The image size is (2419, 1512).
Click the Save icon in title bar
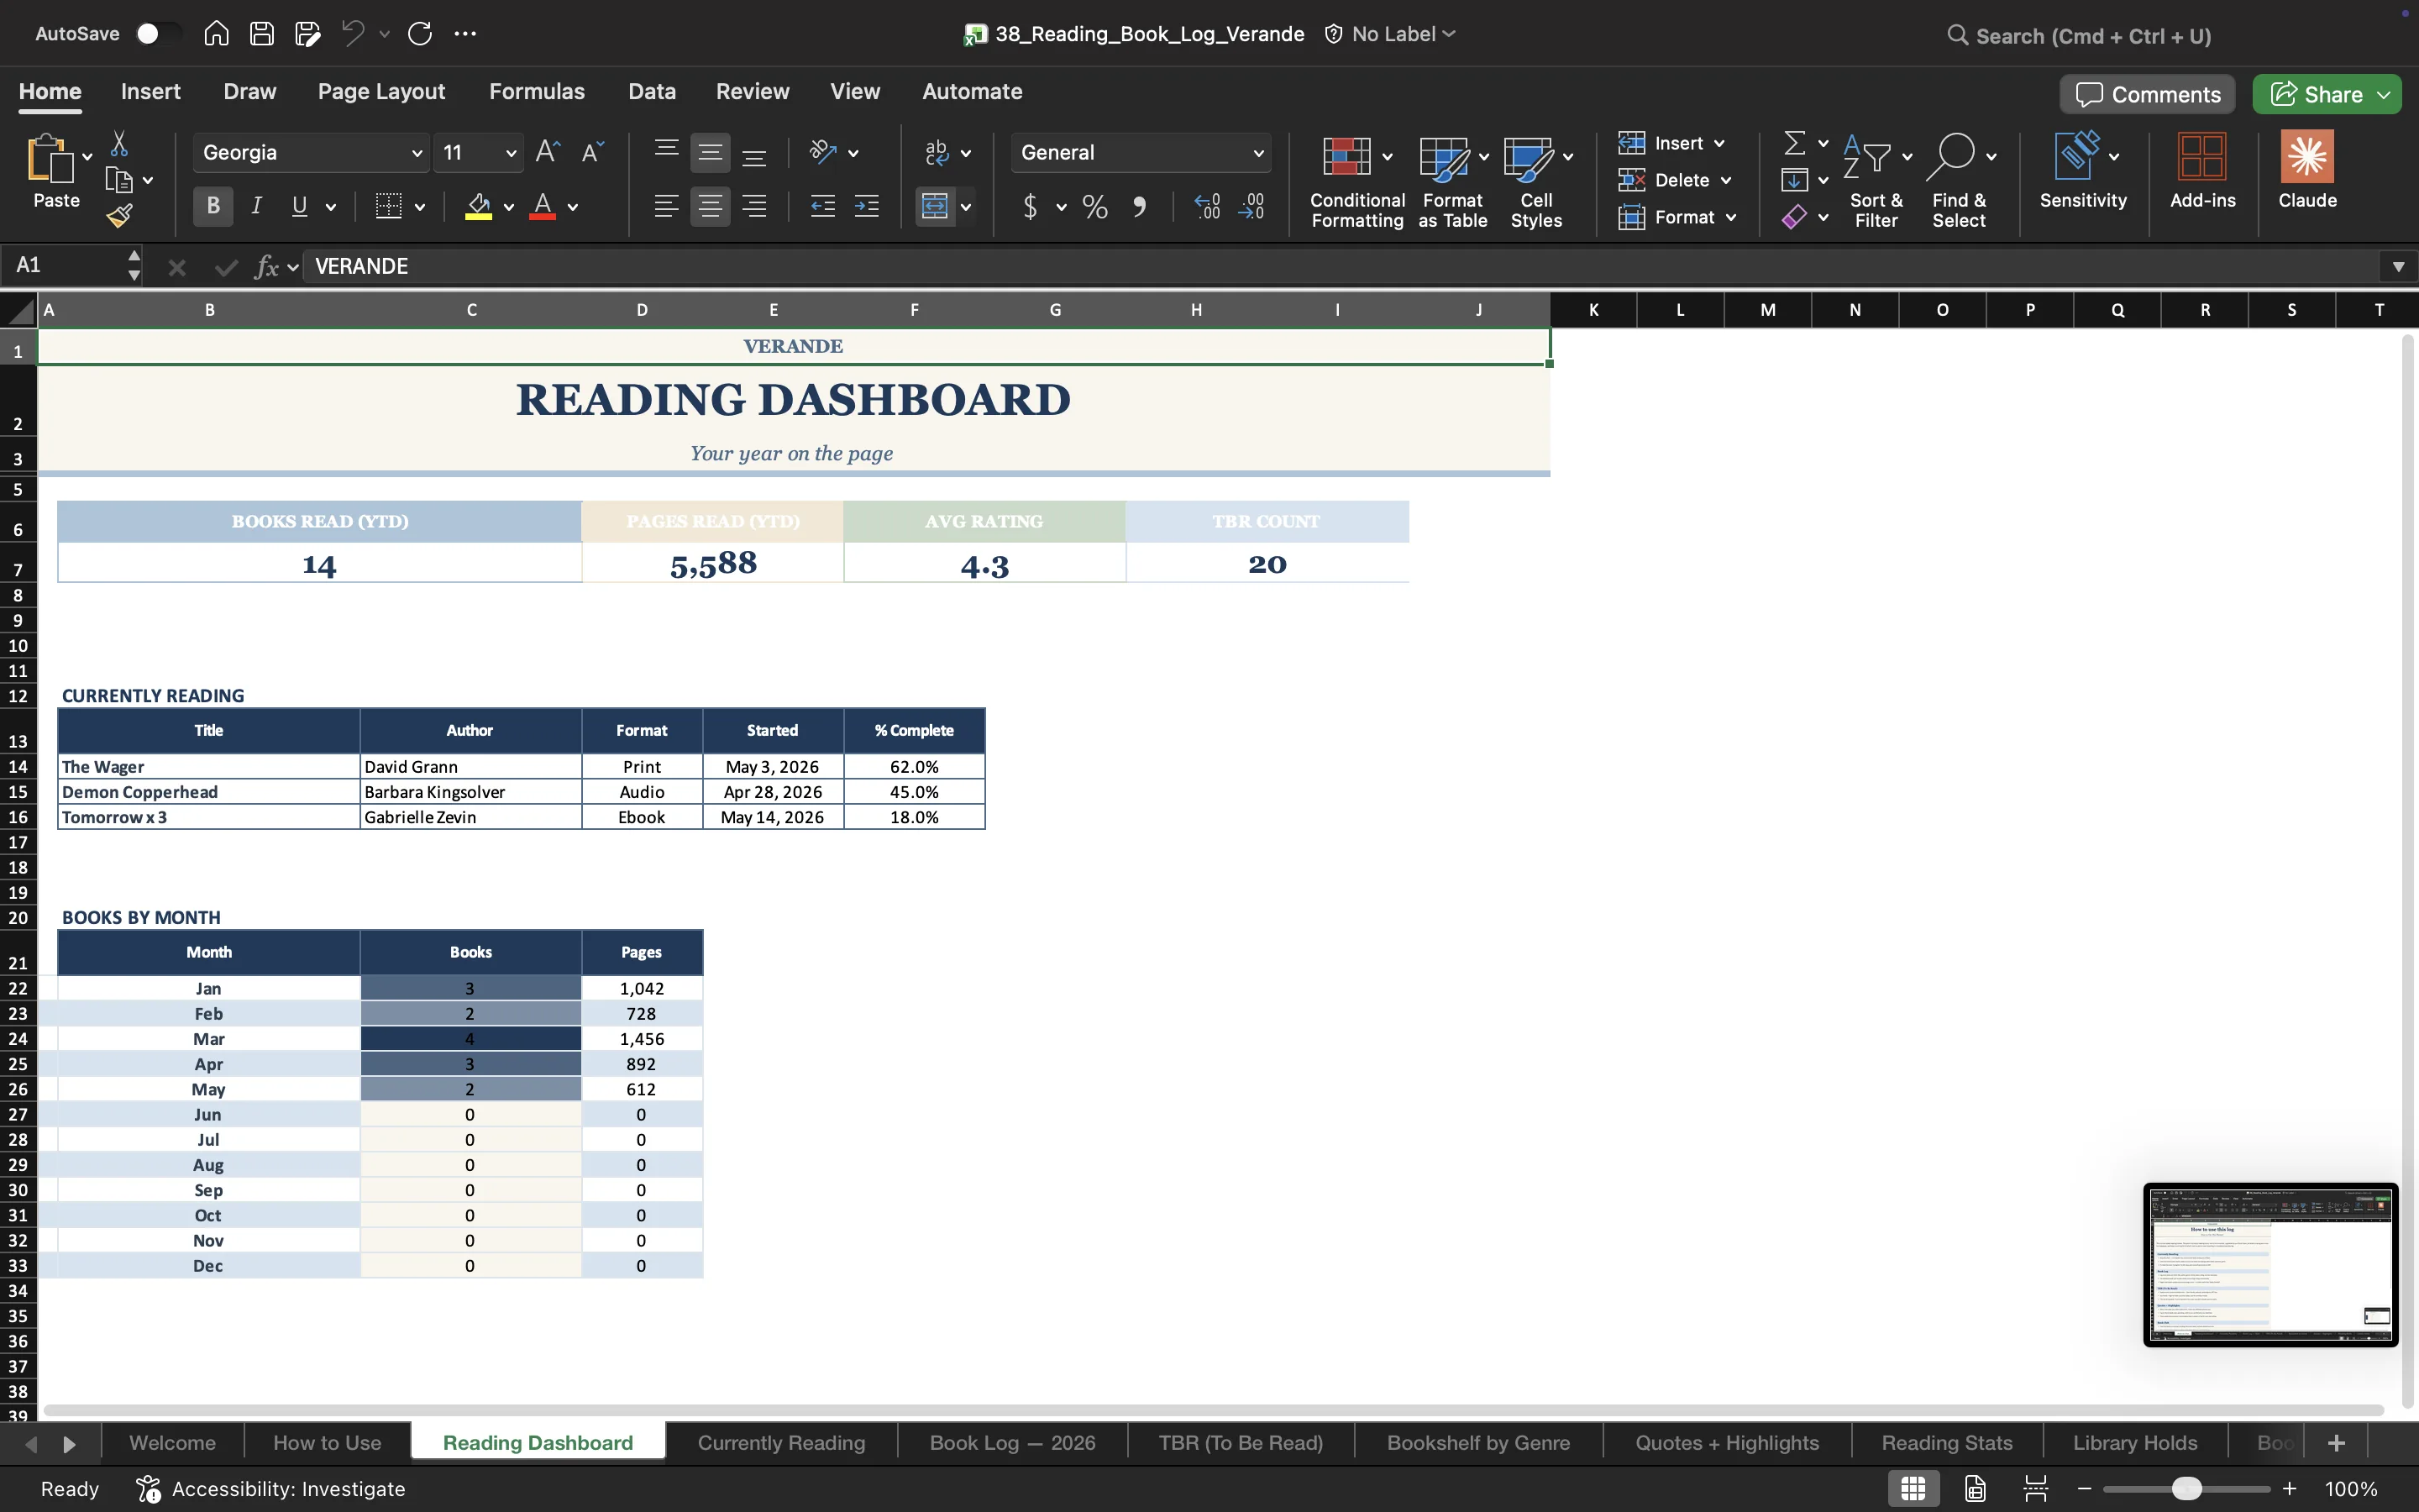tap(262, 34)
